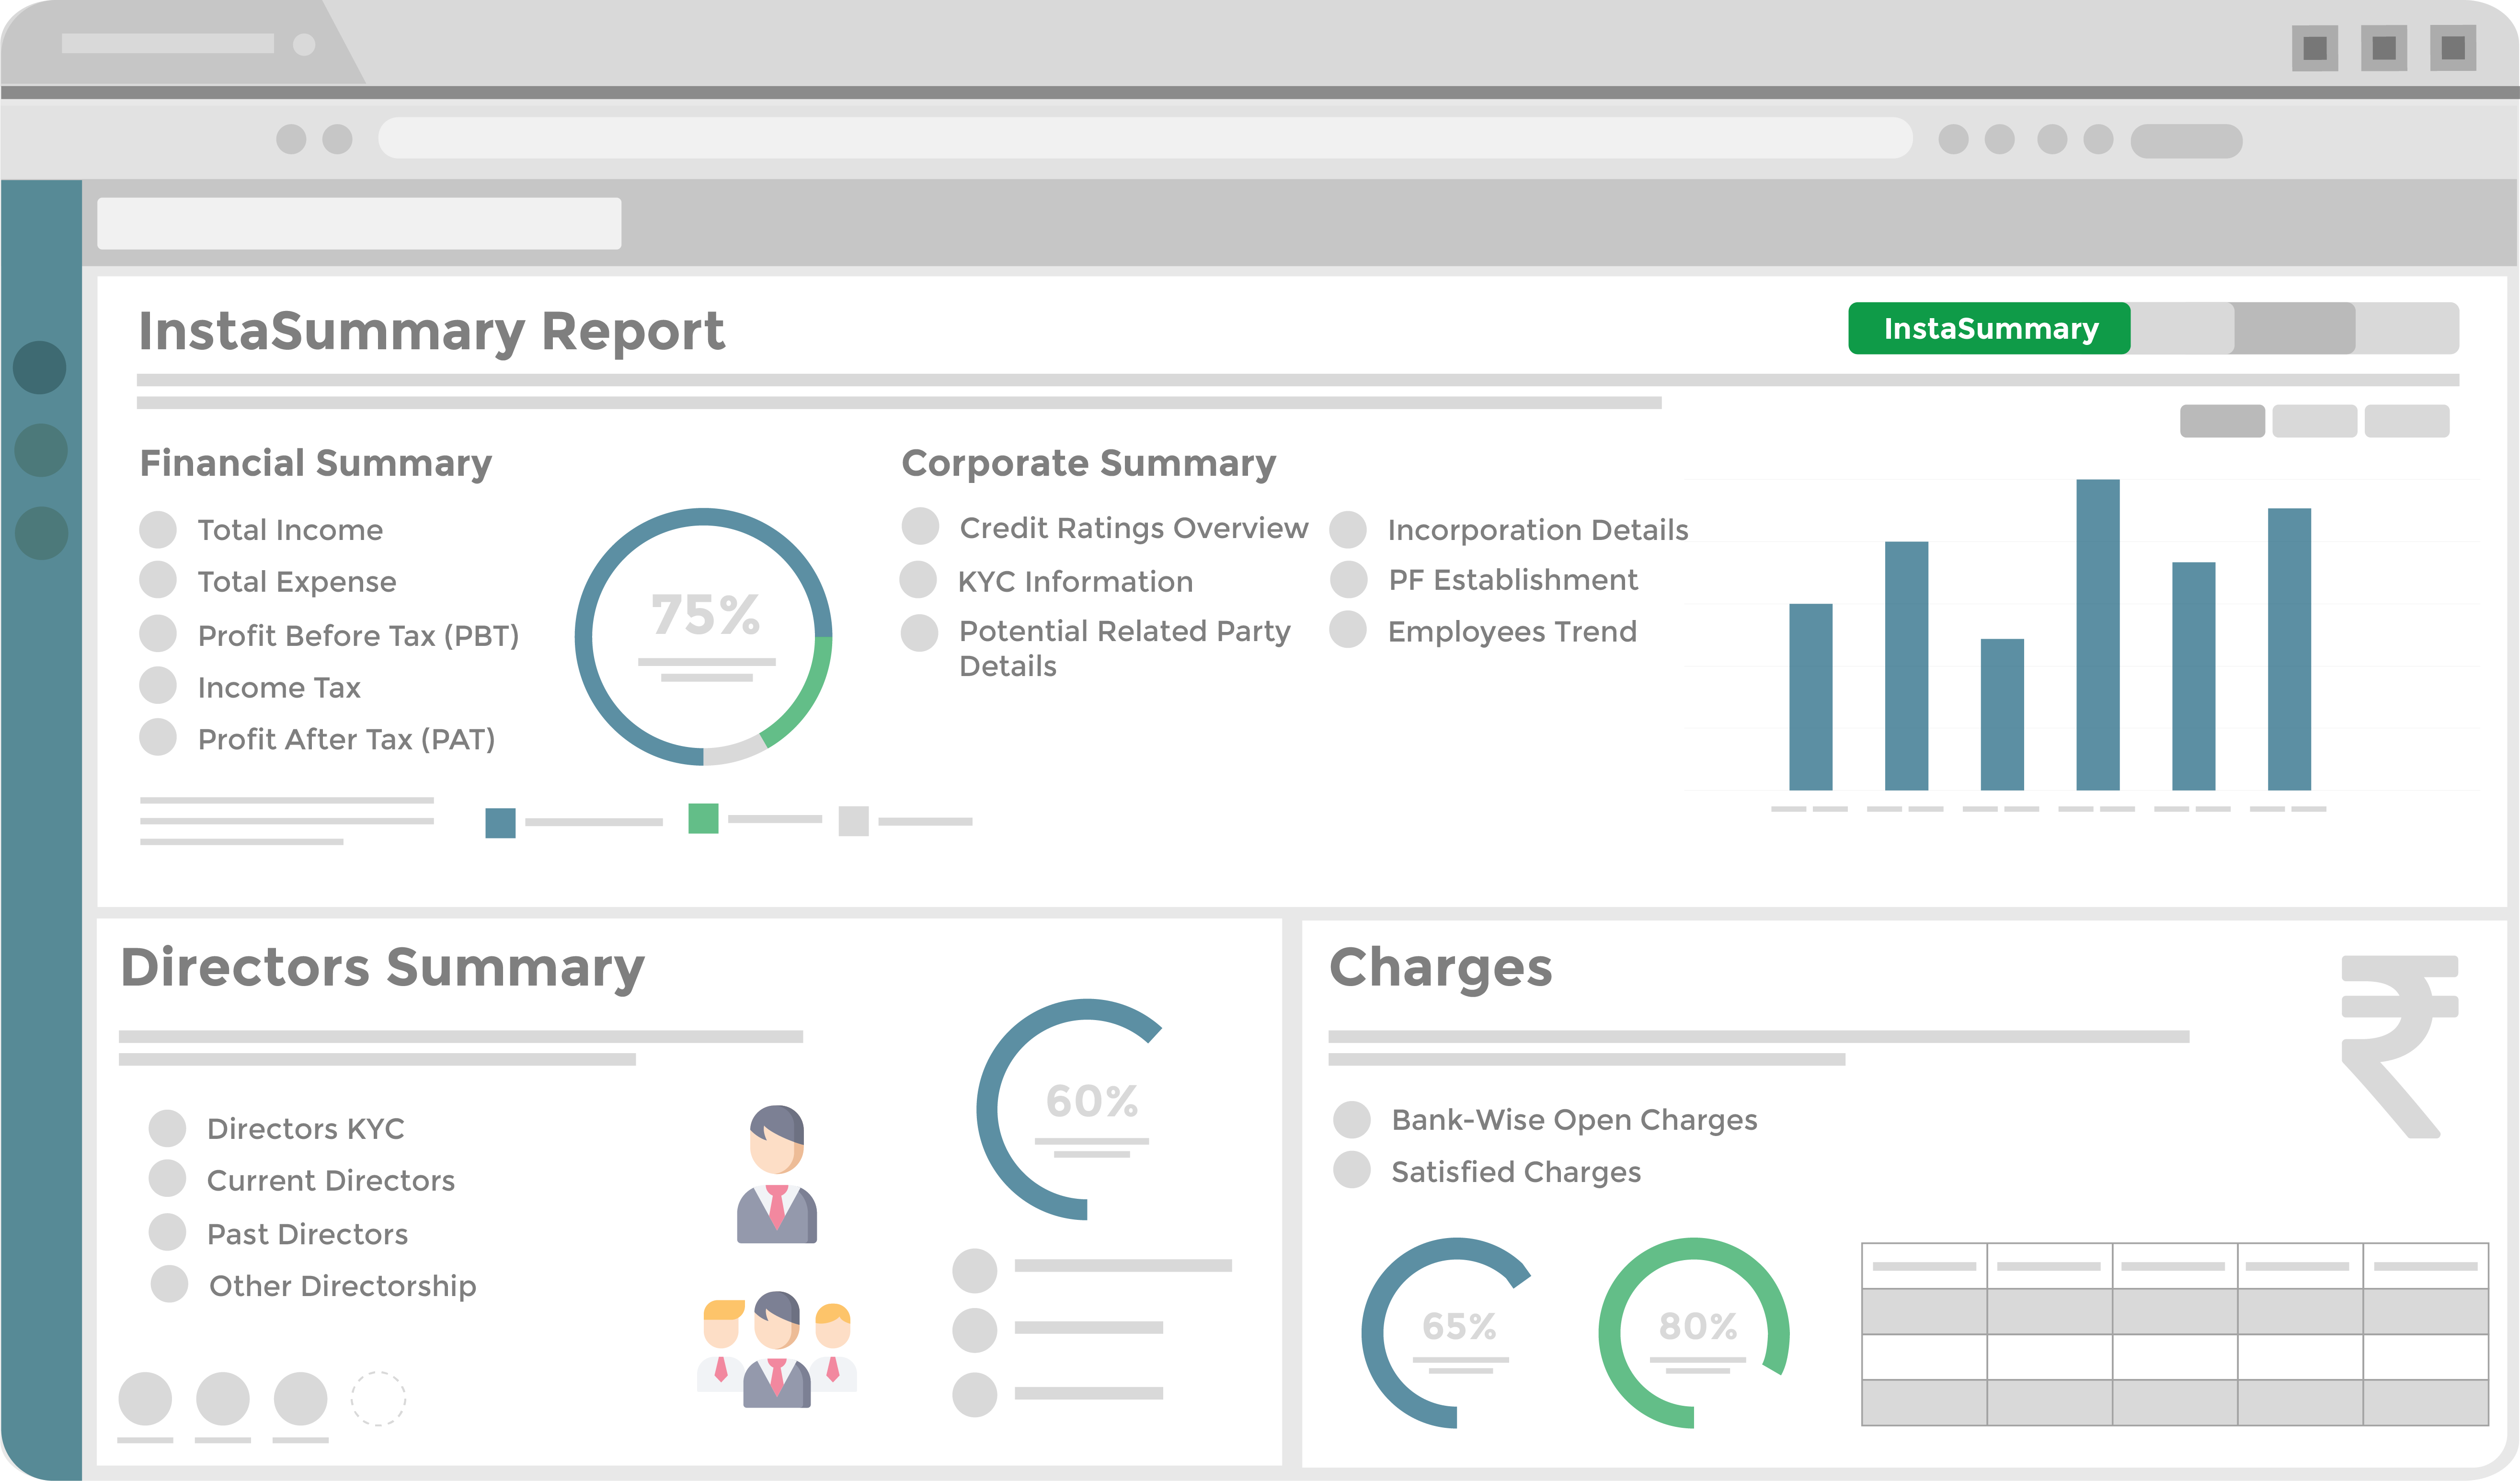Click the Employees Trend label
Image resolution: width=2520 pixels, height=1481 pixels.
[1512, 632]
